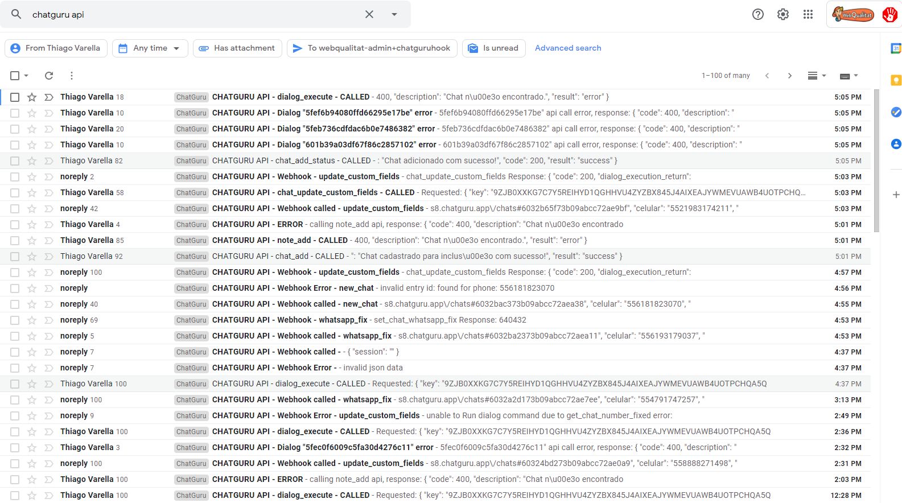Star the Dialog 5feb736cdfdac6b0e7486382 error email

tap(32, 129)
